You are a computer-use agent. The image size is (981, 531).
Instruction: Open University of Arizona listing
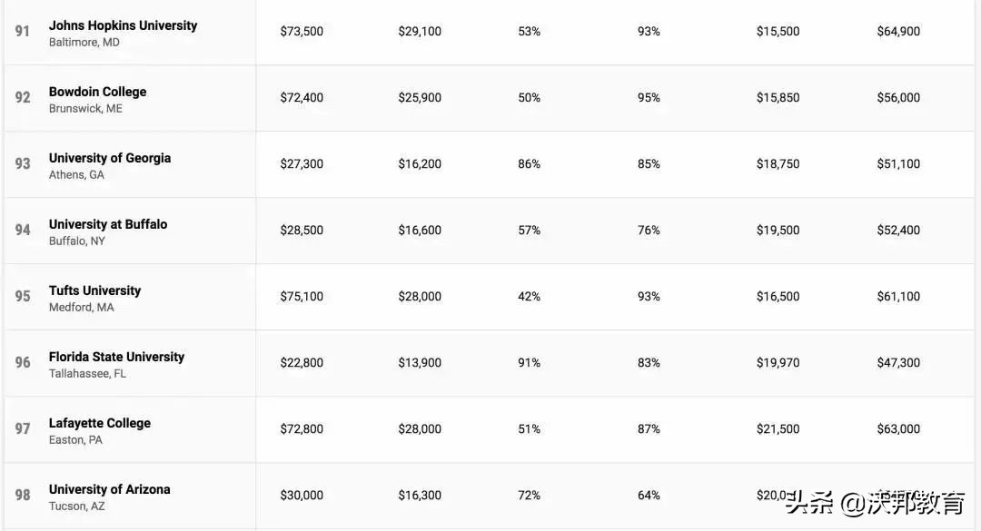pos(109,489)
